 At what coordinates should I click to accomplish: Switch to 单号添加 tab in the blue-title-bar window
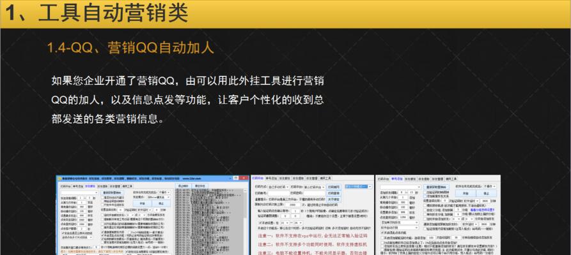tap(78, 186)
